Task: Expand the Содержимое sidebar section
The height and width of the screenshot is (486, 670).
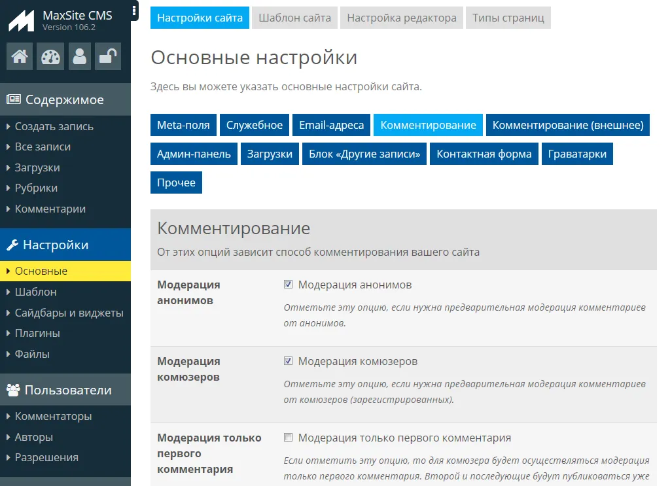Action: pos(64,100)
